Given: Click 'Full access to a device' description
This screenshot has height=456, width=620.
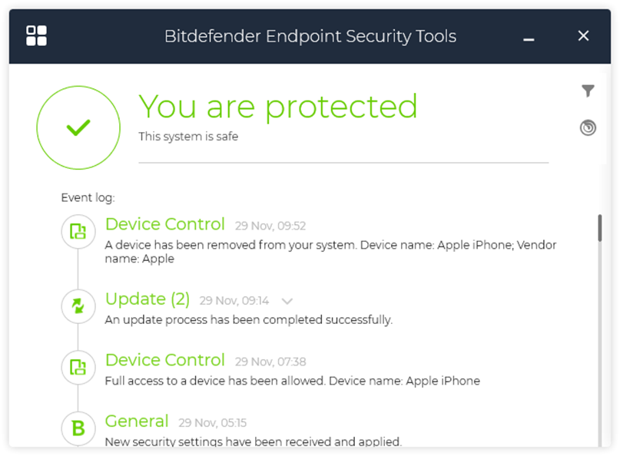Looking at the screenshot, I should coord(292,381).
